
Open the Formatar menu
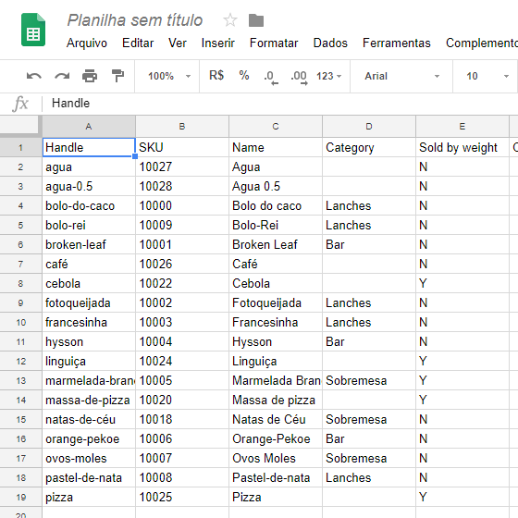pyautogui.click(x=274, y=43)
